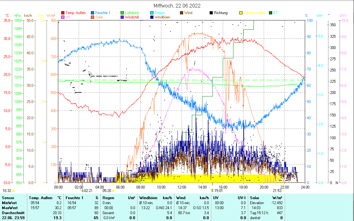The width and height of the screenshot is (354, 221).
Task: Click the yellow triangle beside 16:32
Action: pos(13,190)
